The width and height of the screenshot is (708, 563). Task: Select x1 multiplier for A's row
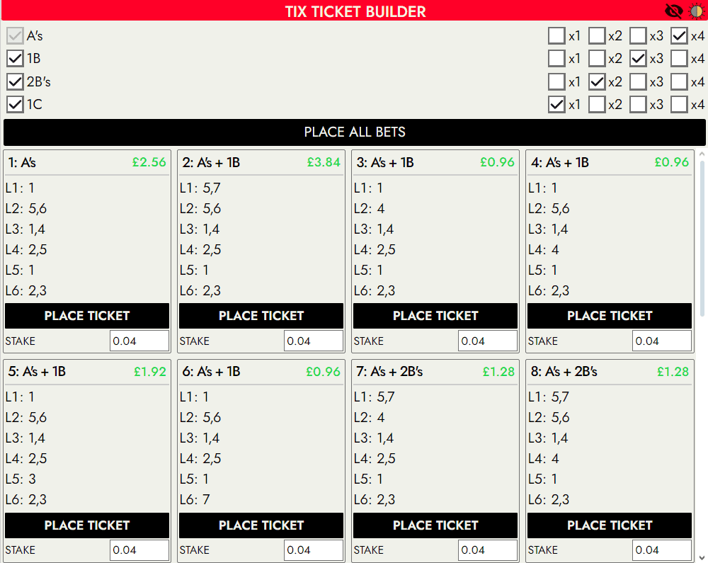tap(556, 35)
